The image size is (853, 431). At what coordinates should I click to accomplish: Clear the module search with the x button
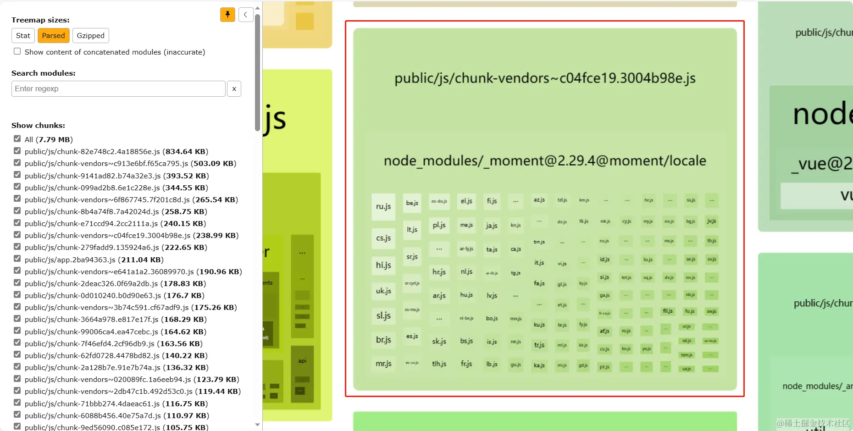[x=234, y=89]
